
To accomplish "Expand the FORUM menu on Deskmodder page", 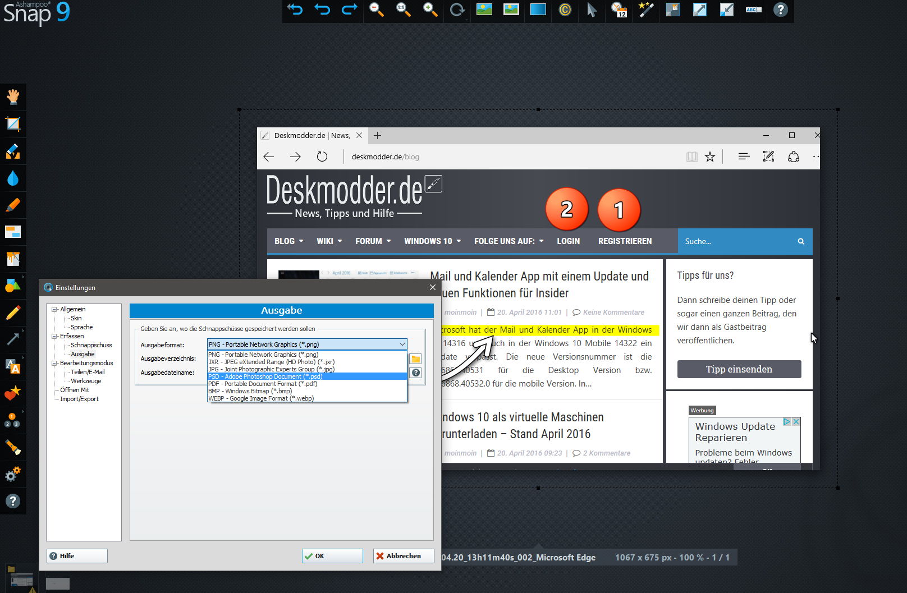I will (373, 241).
